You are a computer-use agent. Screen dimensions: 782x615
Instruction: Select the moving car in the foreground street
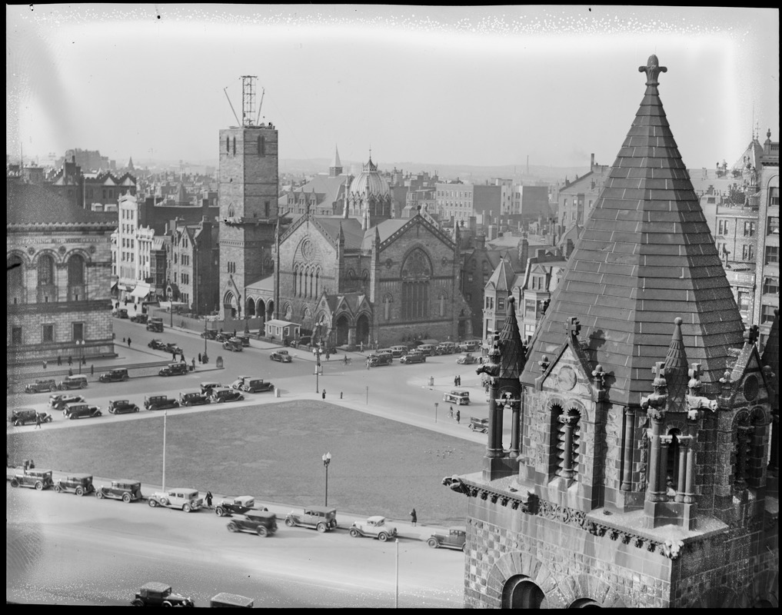click(252, 523)
